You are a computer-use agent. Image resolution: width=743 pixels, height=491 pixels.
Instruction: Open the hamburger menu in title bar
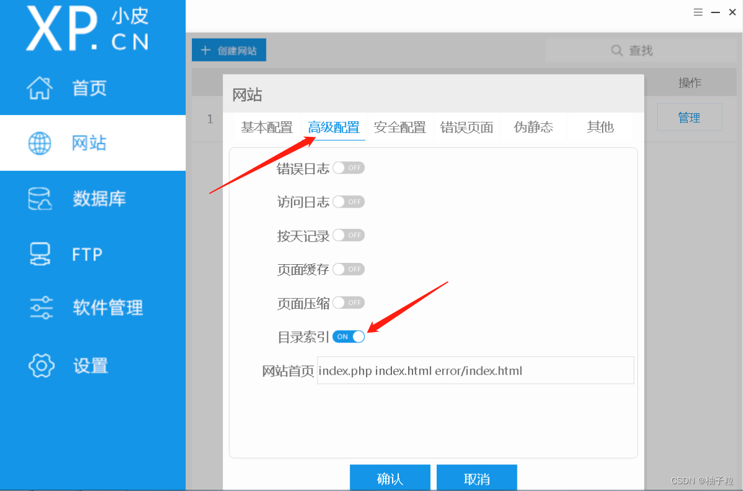point(698,11)
